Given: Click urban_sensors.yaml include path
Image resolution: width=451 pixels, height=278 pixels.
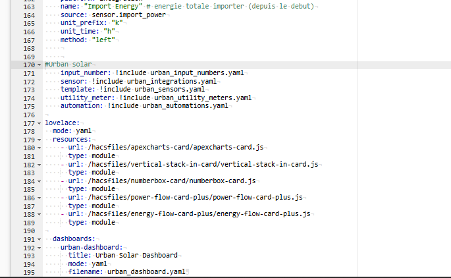Looking at the screenshot, I should 170,90.
